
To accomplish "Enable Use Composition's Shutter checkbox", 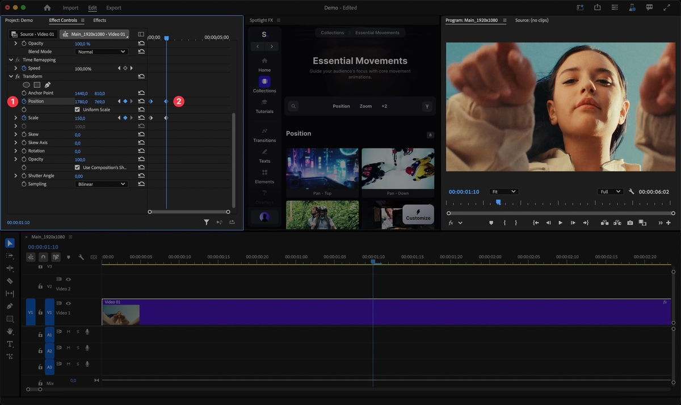I will point(78,167).
